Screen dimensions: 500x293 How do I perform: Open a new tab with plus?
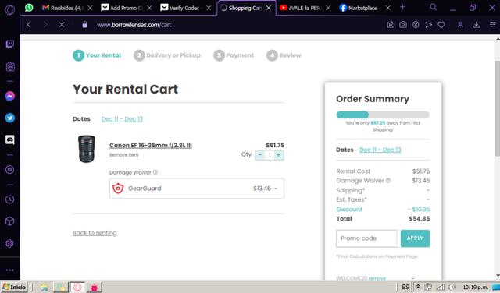(403, 7)
